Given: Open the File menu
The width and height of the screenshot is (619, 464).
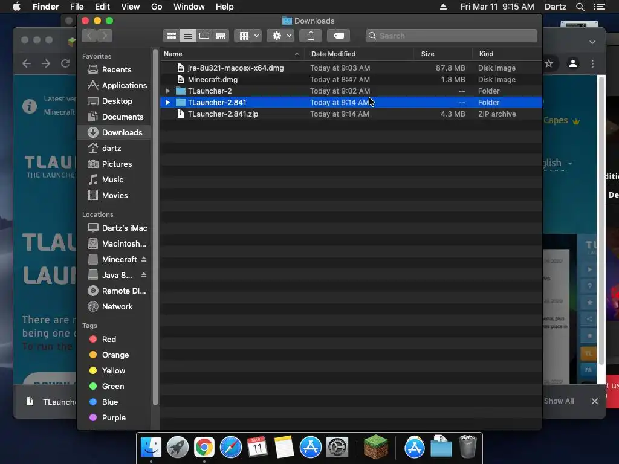Looking at the screenshot, I should click(x=77, y=7).
